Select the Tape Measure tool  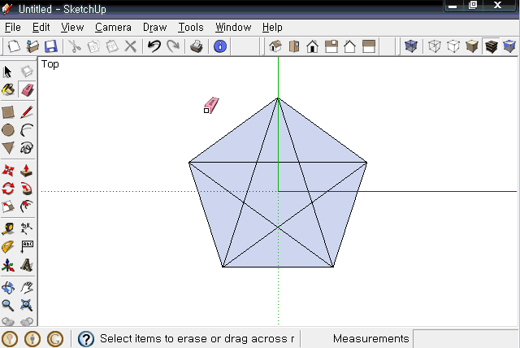(x=8, y=229)
